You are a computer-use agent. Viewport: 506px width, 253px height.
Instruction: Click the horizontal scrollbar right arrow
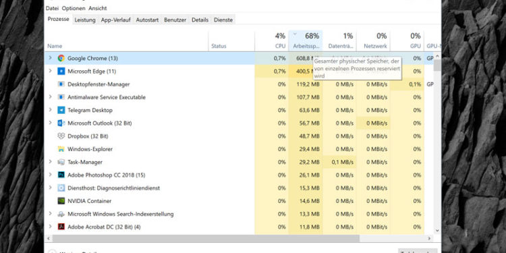[x=429, y=238]
